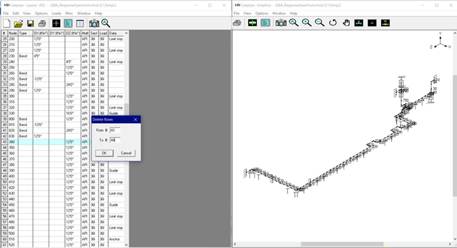Click the Open folder icon
The height and width of the screenshot is (248, 457).
(x=18, y=23)
